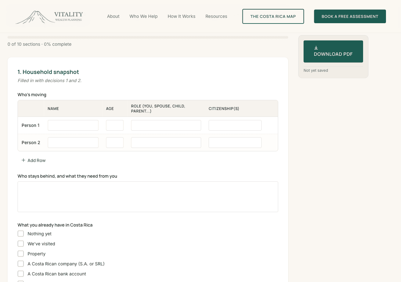Open the About menu item
Screen dimensions: 401x282
tap(113, 16)
